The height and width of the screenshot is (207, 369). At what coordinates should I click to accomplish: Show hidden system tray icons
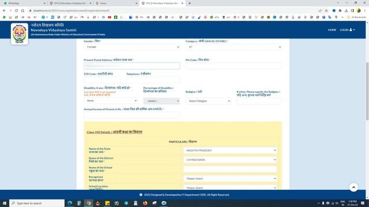coord(318,203)
